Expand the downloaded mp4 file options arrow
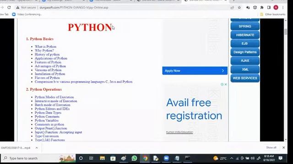The height and width of the screenshot is (164, 293). coord(37,148)
